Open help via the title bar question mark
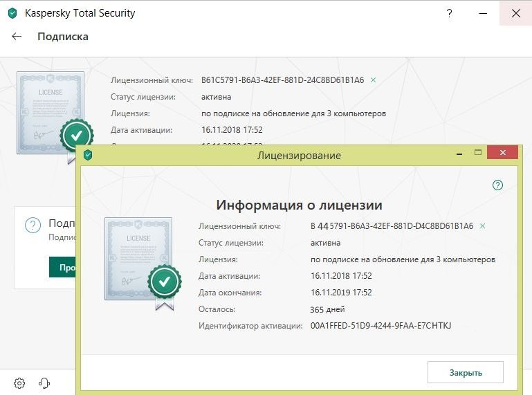Viewport: 532px width, 395px height. click(x=449, y=13)
